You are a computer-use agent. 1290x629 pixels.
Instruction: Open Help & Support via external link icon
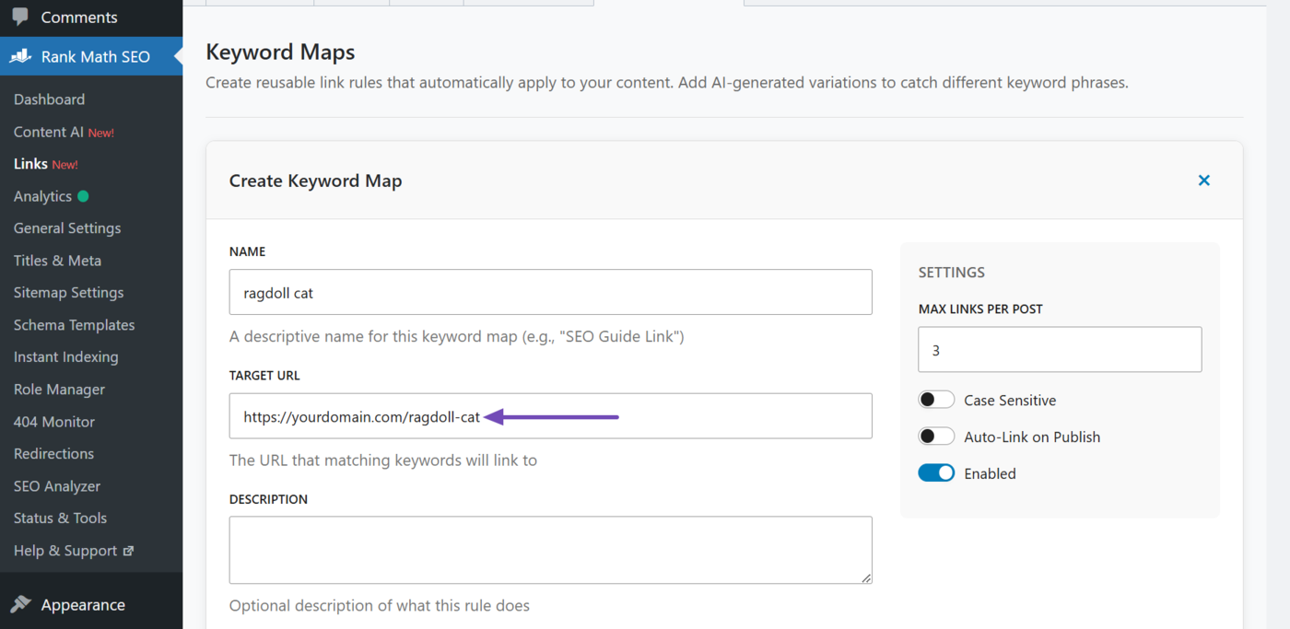(x=131, y=550)
